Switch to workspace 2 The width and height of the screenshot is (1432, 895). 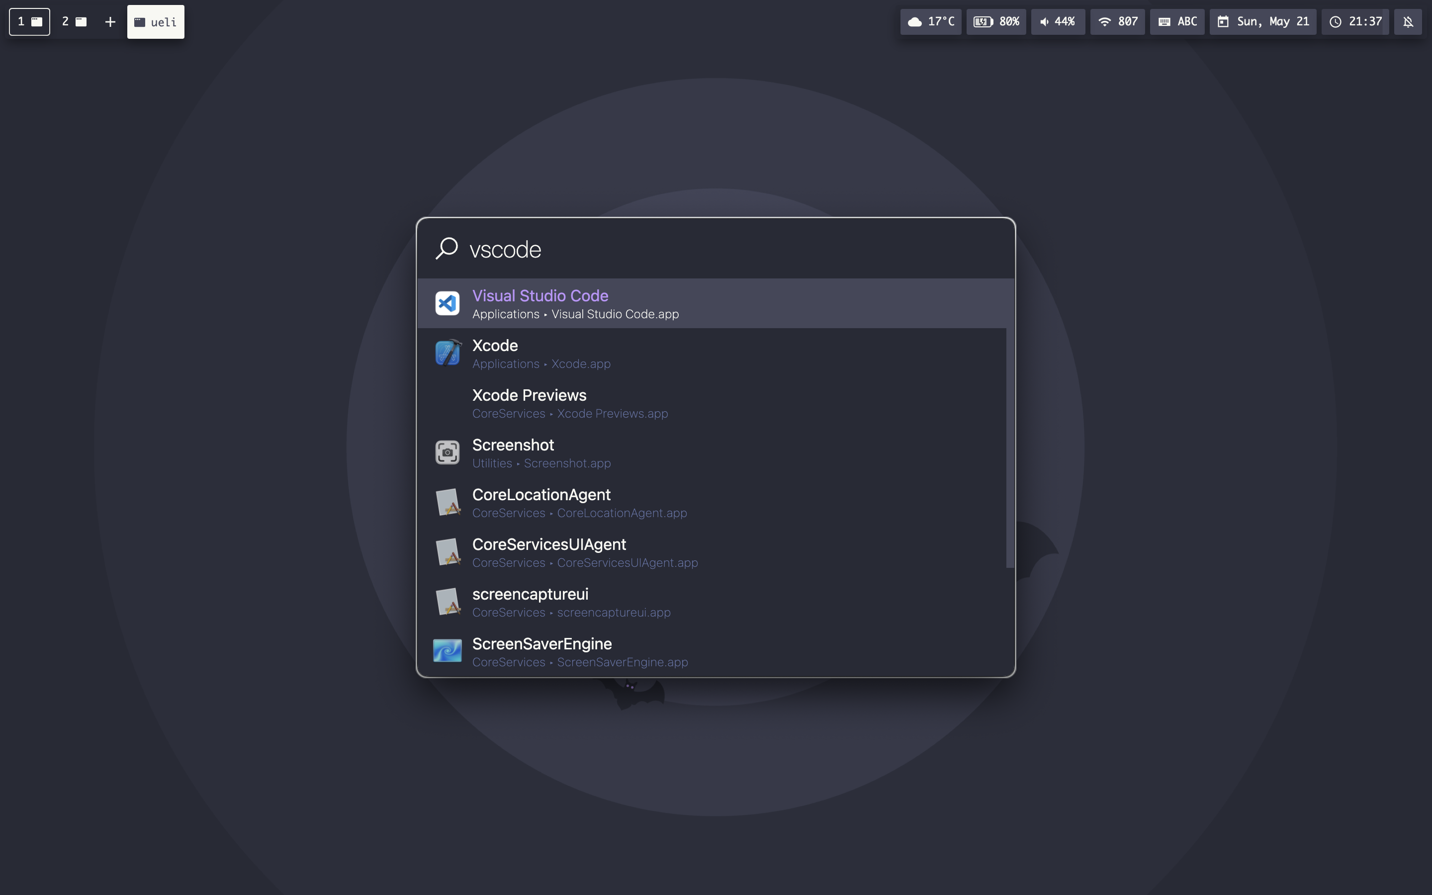(74, 22)
